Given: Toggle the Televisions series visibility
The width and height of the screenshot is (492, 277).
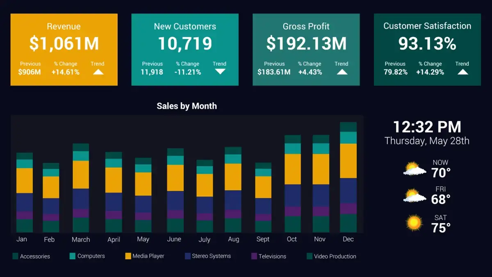Looking at the screenshot, I should click(254, 256).
